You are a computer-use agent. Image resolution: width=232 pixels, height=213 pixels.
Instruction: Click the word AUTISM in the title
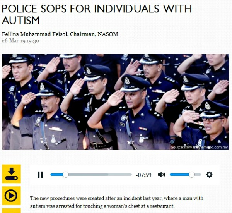pyautogui.click(x=21, y=21)
